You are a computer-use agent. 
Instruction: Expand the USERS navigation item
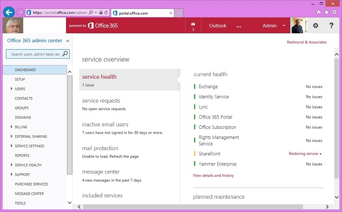pyautogui.click(x=12, y=89)
